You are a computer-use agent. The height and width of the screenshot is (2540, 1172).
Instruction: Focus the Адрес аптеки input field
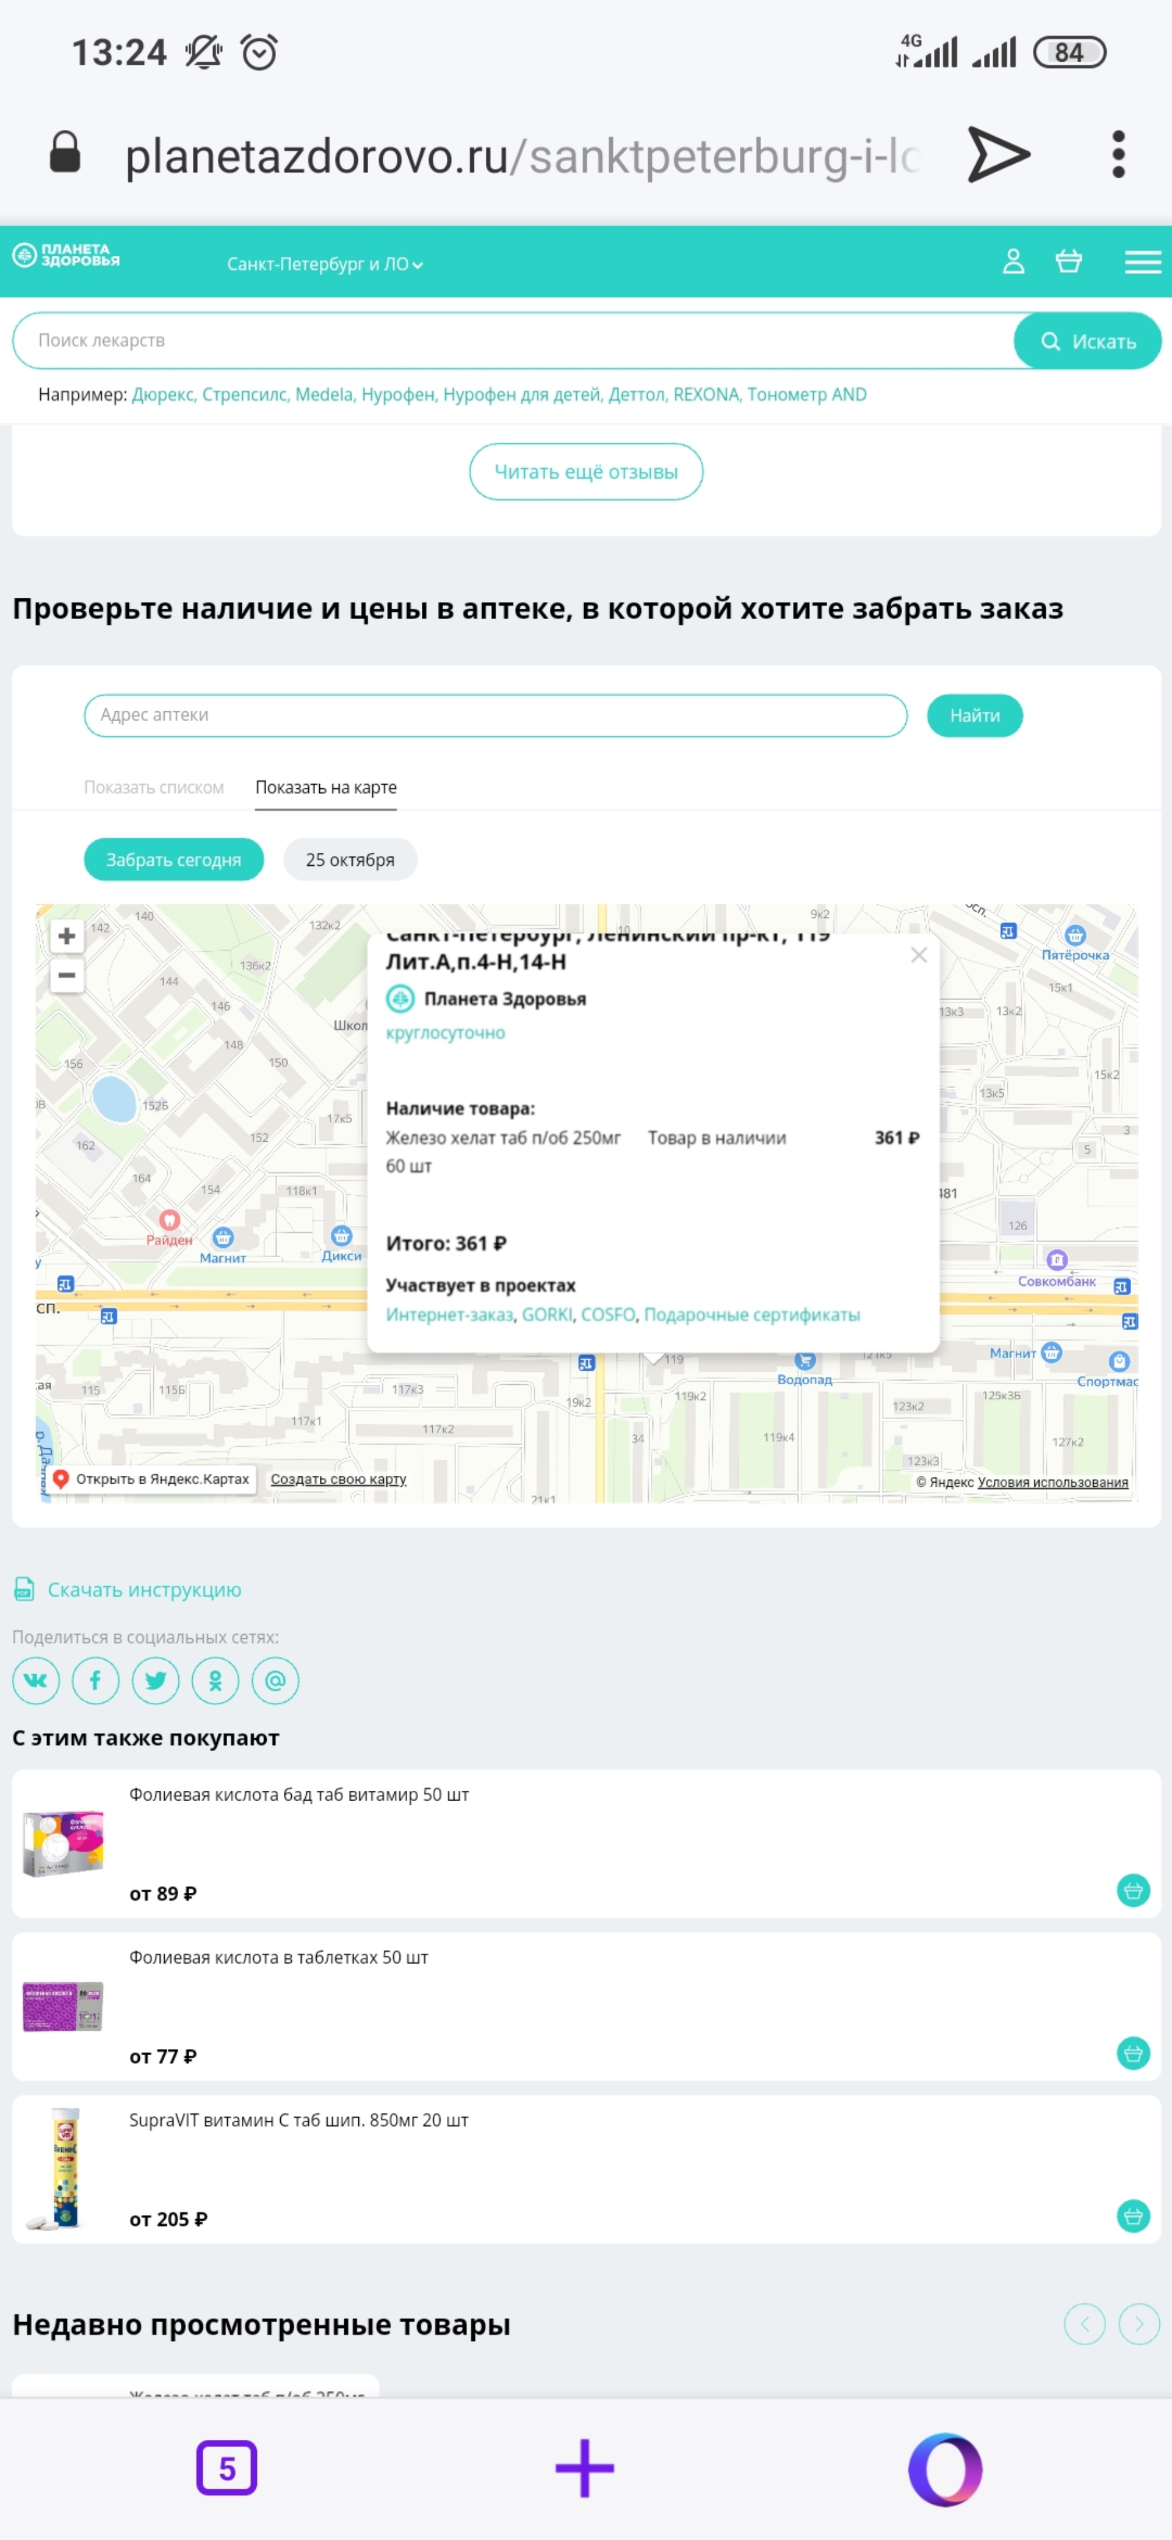click(x=496, y=715)
